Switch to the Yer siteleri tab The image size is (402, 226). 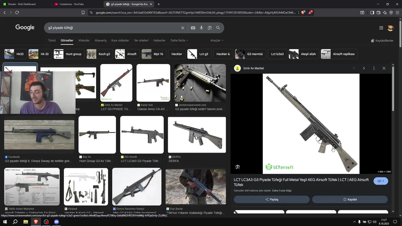(141, 40)
